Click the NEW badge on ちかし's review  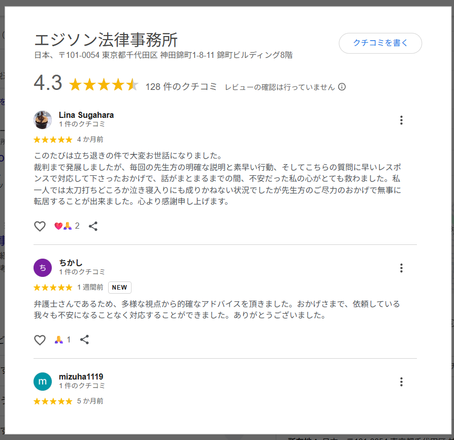[x=119, y=287]
